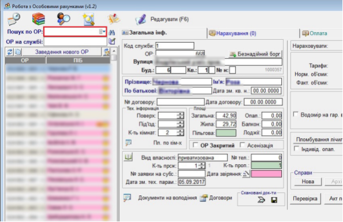
Task: Sort by the ПІБ column header
Action: click(x=78, y=61)
